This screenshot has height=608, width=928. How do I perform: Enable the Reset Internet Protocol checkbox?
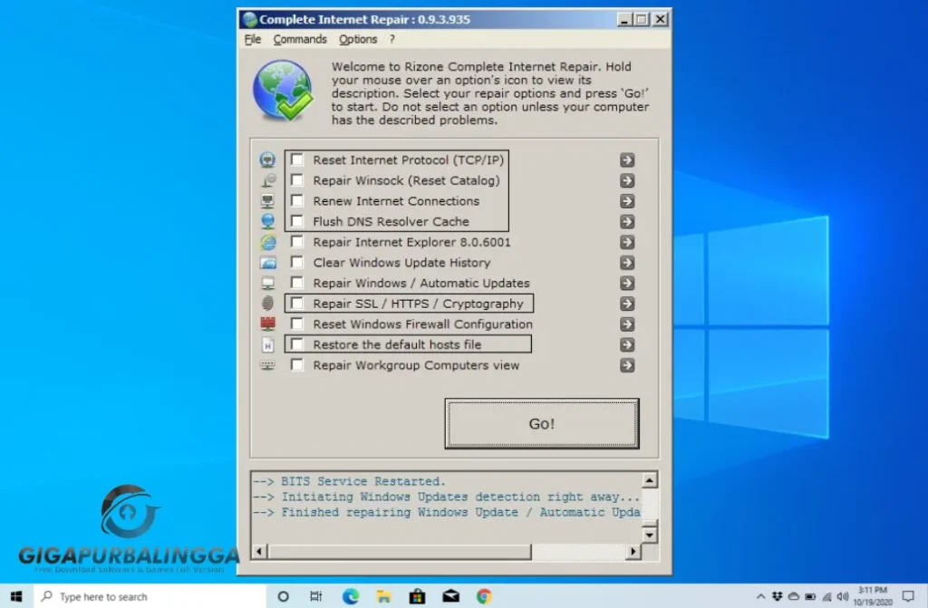point(297,159)
